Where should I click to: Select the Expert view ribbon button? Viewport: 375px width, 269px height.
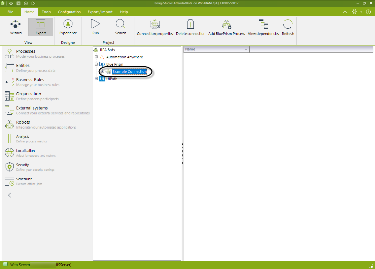tap(41, 27)
